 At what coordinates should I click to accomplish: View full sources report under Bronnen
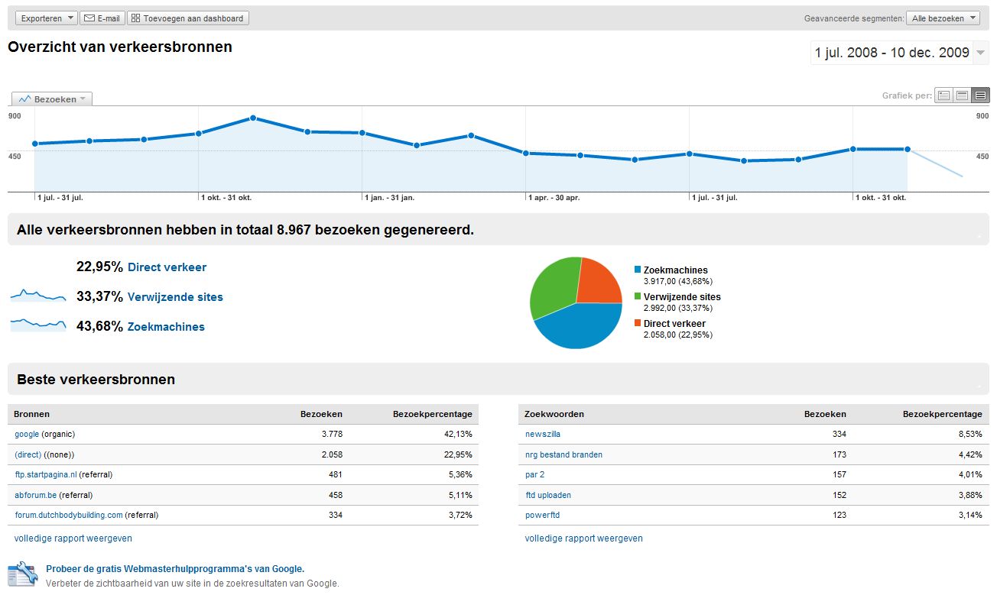pos(73,538)
